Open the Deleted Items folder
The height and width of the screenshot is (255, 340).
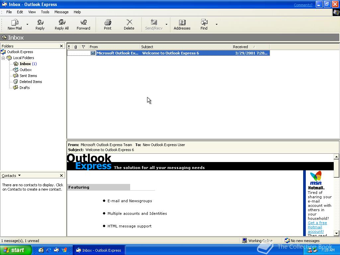31,82
